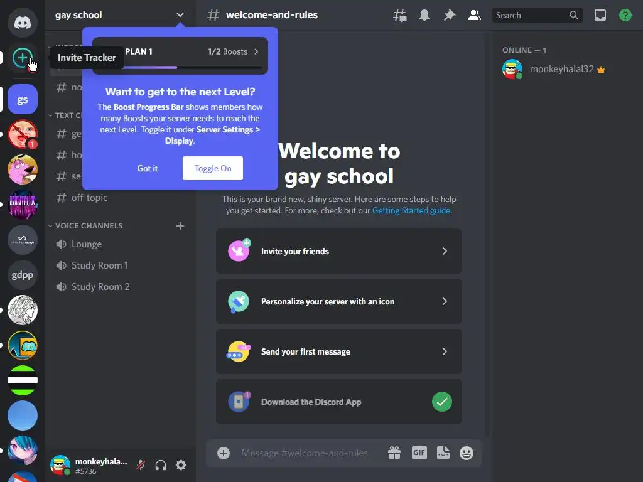The height and width of the screenshot is (482, 643).
Task: Open the Inbox icon
Action: point(600,15)
